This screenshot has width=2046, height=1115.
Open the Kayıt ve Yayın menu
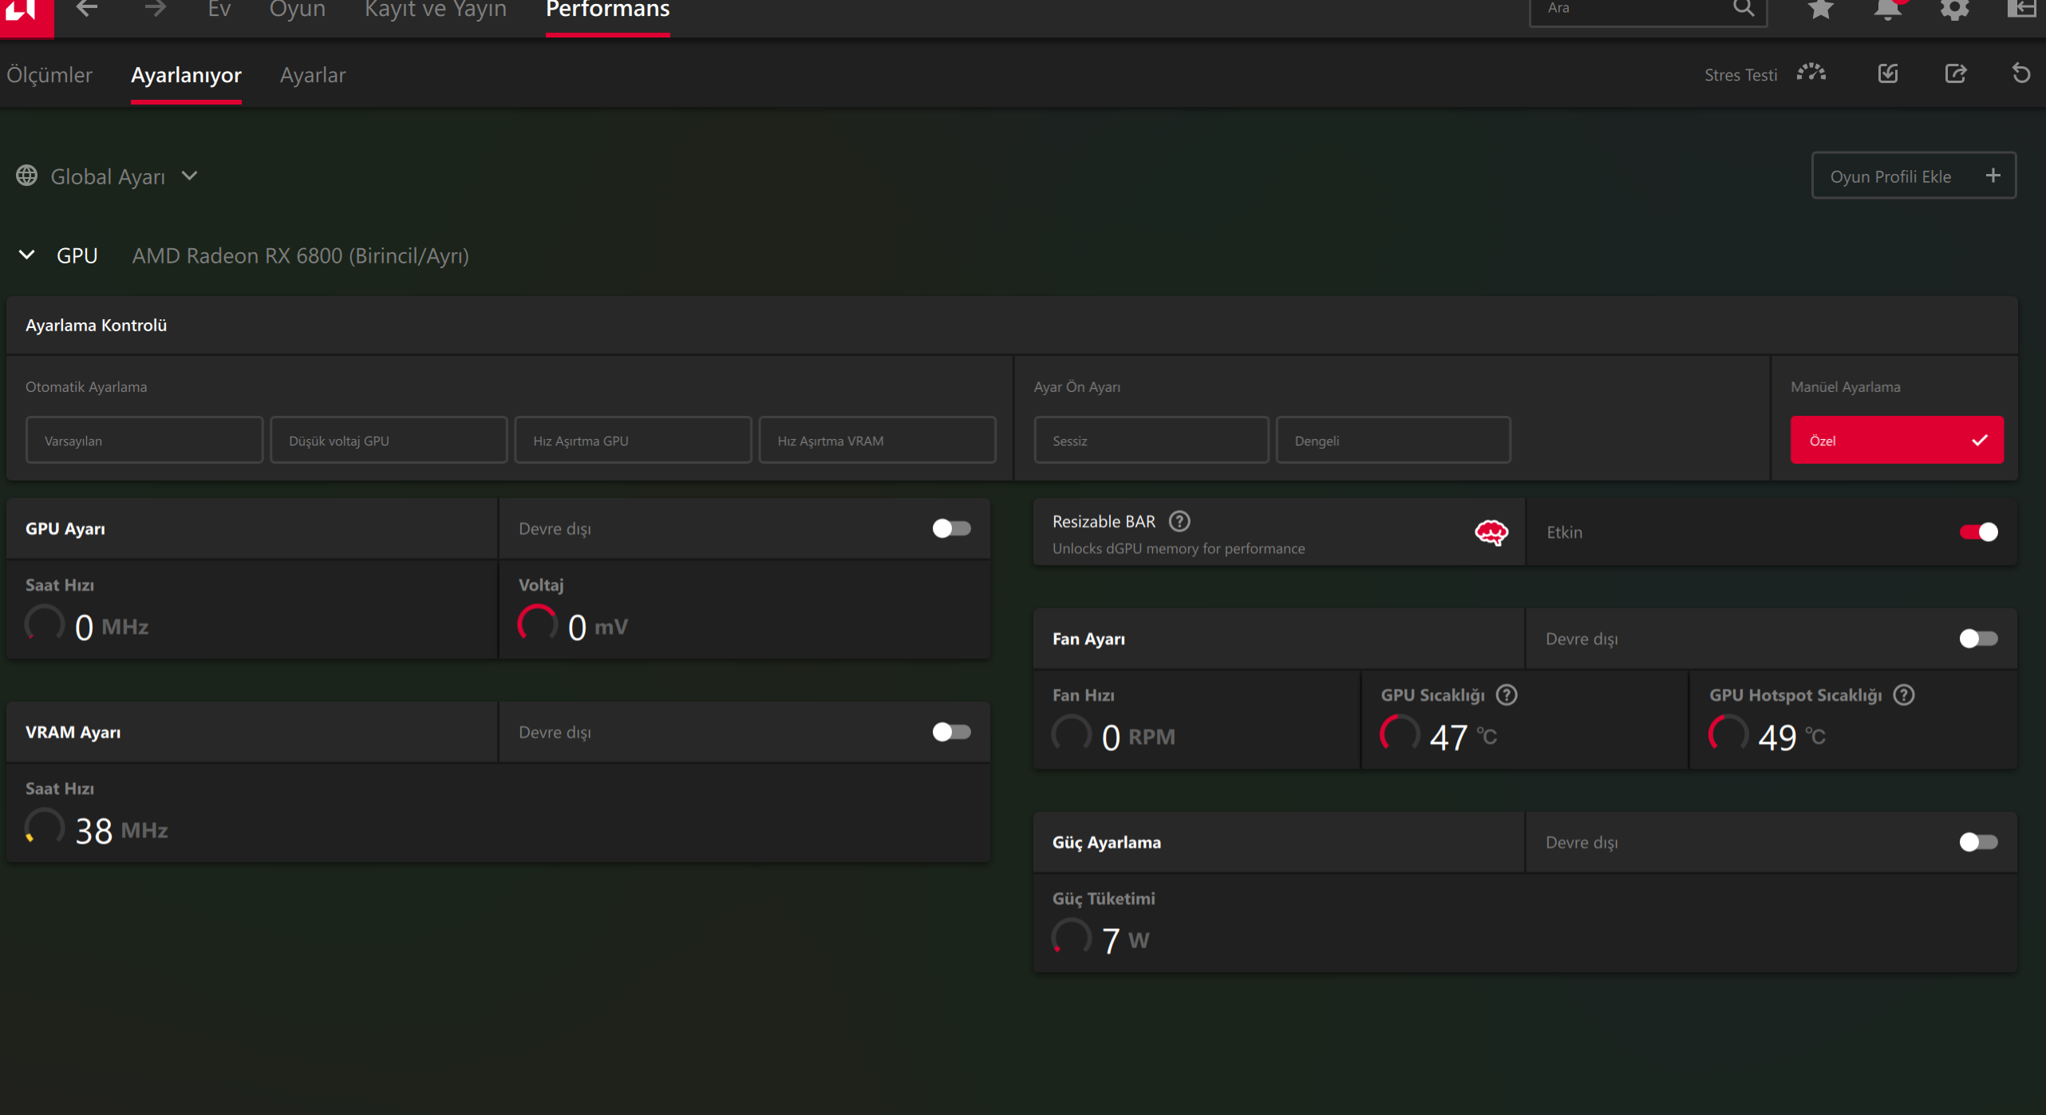point(435,10)
